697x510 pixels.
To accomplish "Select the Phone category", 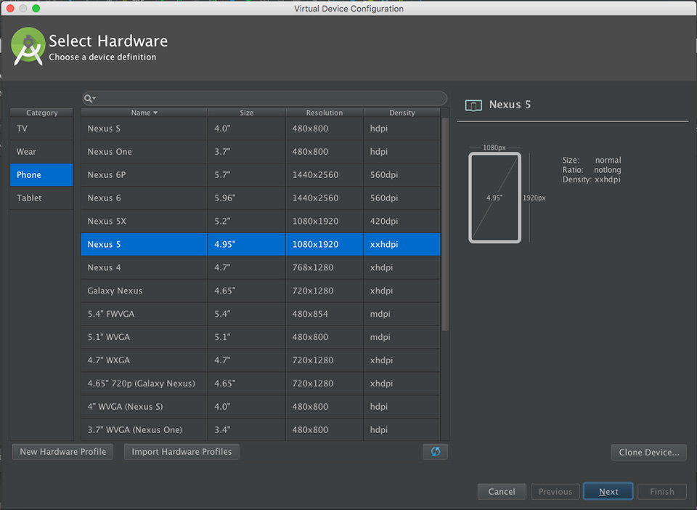I will pos(41,175).
